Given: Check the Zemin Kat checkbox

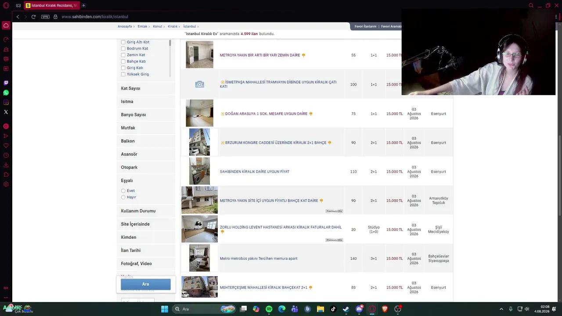Looking at the screenshot, I should click(123, 55).
